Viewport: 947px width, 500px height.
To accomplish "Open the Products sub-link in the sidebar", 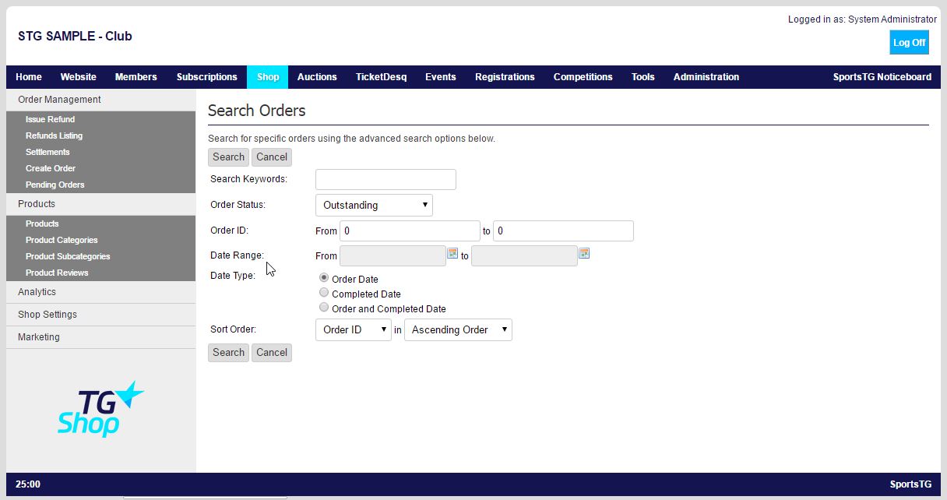I will 42,224.
